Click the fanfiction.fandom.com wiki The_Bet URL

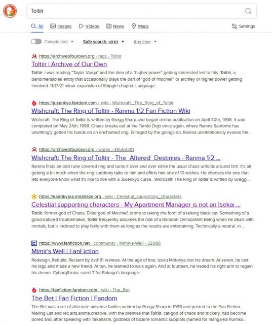click(84, 290)
